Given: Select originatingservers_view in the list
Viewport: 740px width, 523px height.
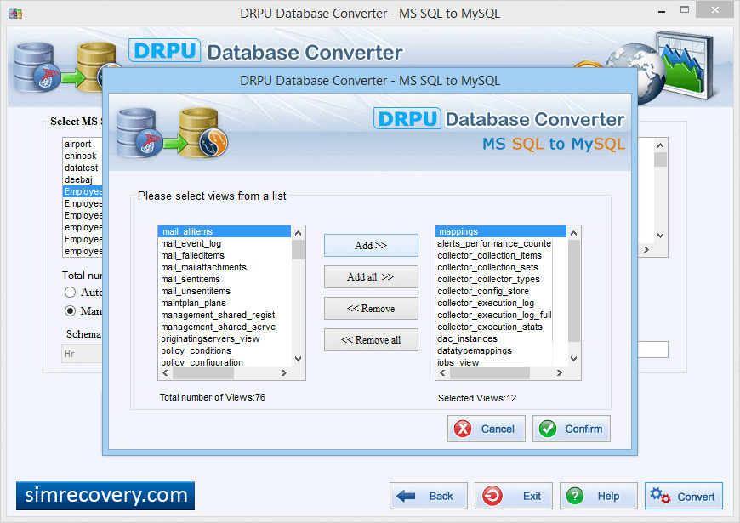Looking at the screenshot, I should point(225,339).
